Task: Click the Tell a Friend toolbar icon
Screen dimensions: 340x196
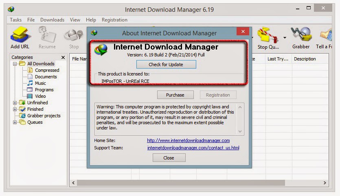Action: coord(326,34)
